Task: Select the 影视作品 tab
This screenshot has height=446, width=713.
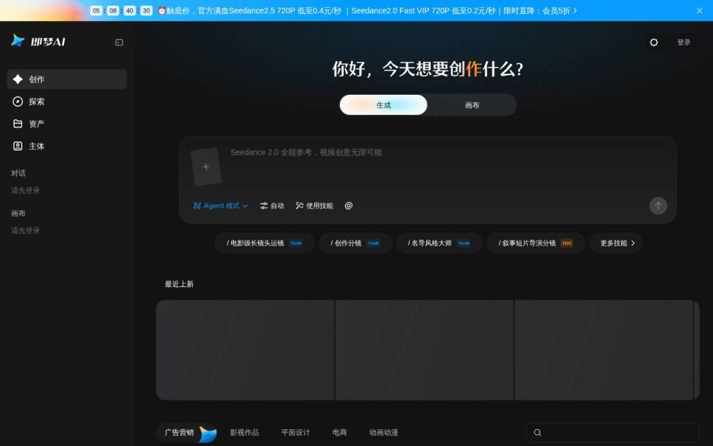Action: (x=244, y=432)
